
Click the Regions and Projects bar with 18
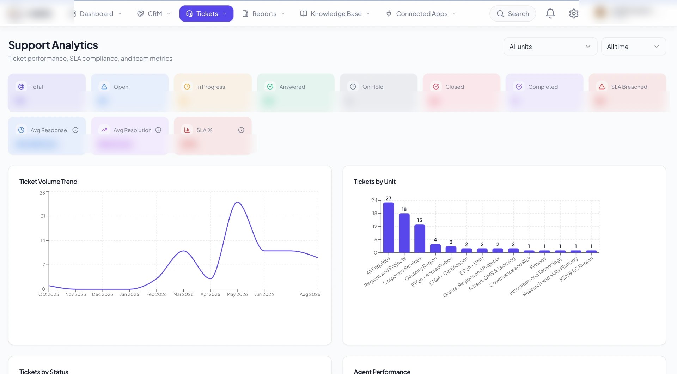click(x=404, y=233)
